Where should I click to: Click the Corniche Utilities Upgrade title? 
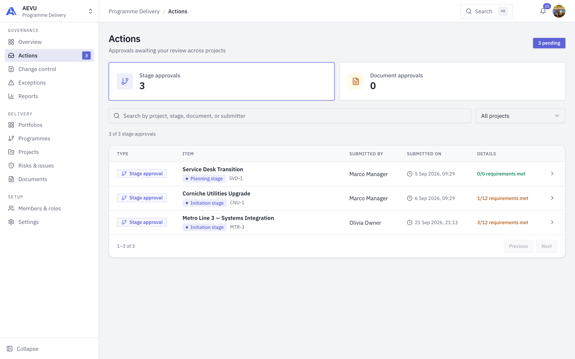(216, 194)
